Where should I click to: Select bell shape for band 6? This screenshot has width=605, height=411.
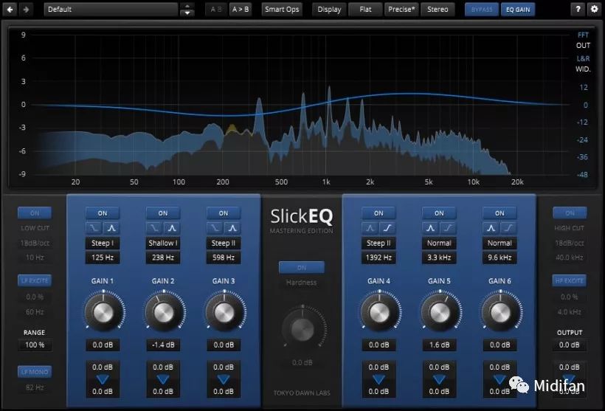(491, 228)
